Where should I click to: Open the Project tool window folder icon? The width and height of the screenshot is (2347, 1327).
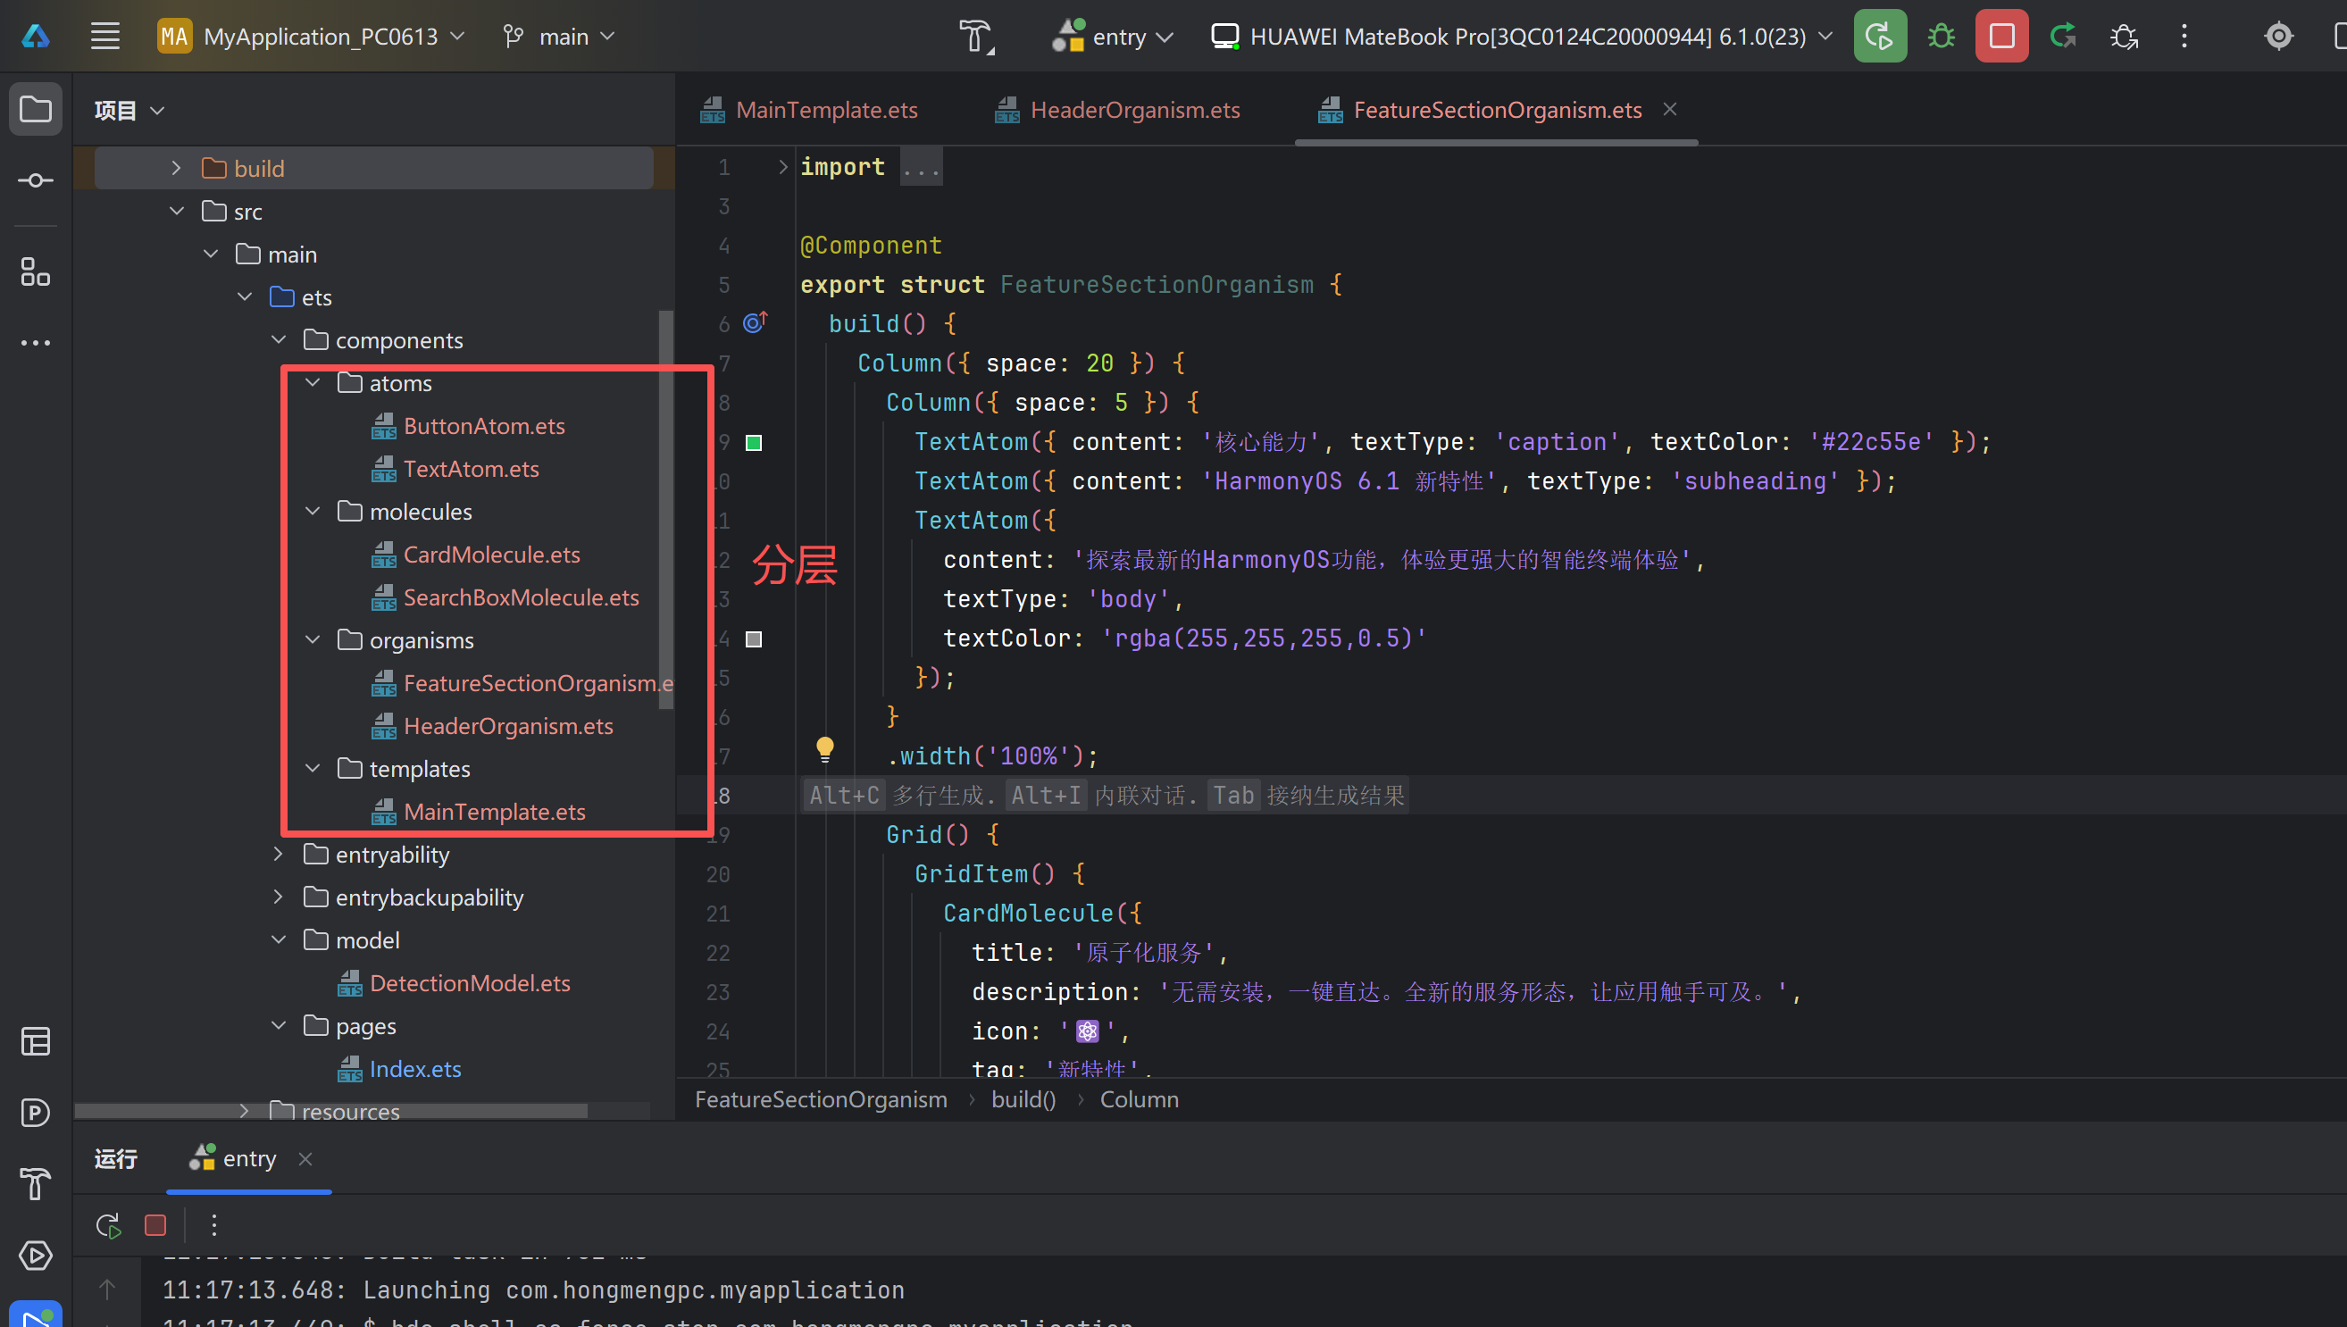pos(36,109)
